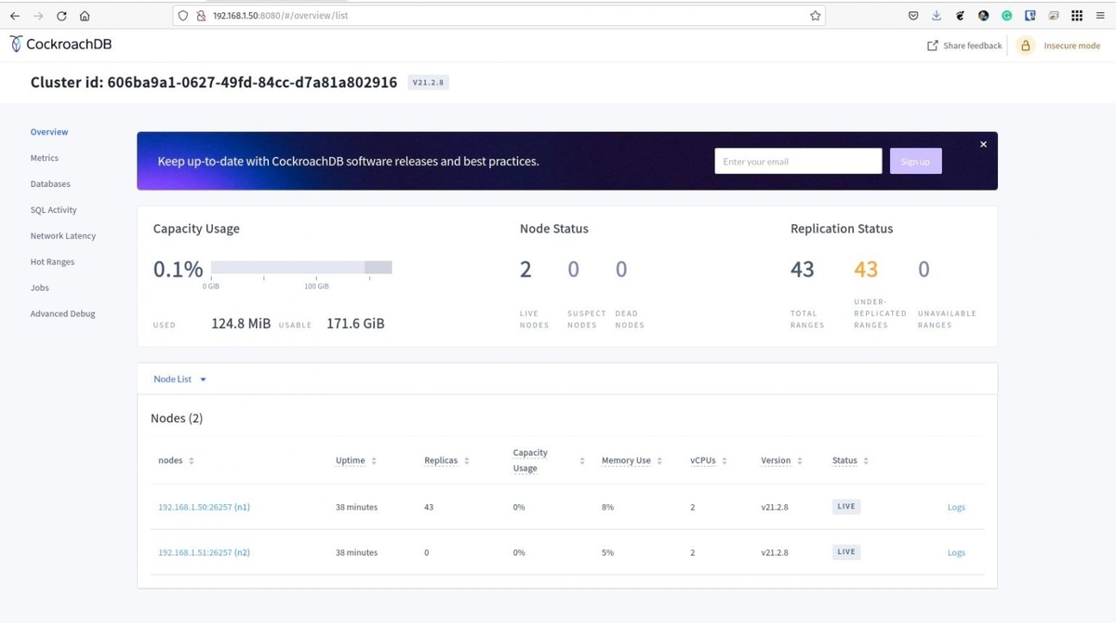
Task: Navigate to Hot Ranges page
Action: tap(52, 262)
